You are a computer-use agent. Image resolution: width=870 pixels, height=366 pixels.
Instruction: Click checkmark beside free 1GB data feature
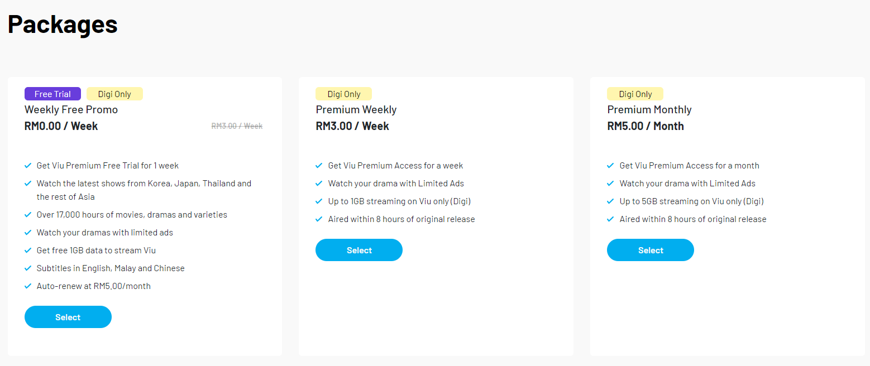point(28,251)
